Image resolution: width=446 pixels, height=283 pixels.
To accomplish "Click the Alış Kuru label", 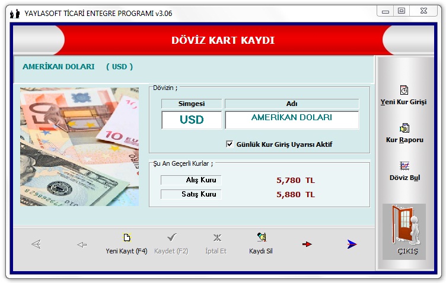I will coord(191,180).
